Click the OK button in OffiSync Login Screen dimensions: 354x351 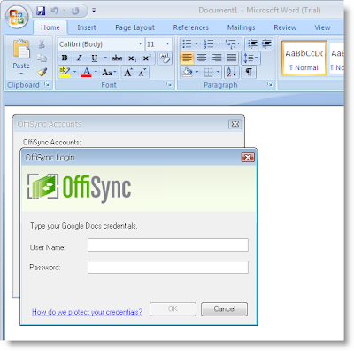[173, 309]
